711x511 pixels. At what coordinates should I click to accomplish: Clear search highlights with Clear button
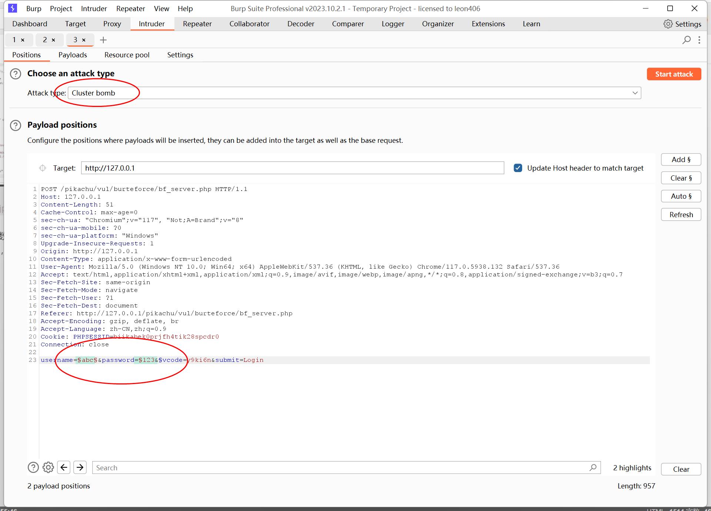click(x=681, y=469)
